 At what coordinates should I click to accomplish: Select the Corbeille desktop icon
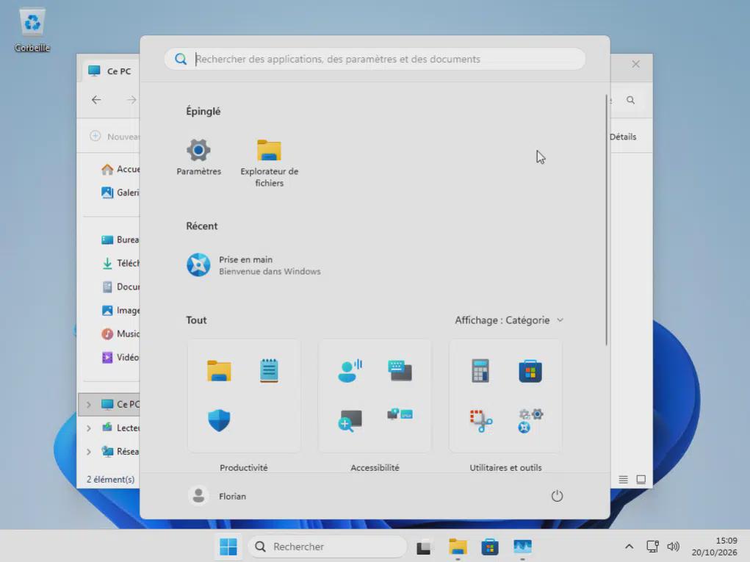coord(32,30)
